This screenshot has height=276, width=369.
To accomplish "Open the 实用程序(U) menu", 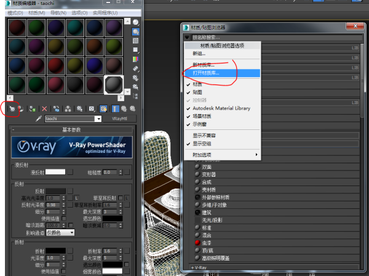I will click(x=105, y=13).
